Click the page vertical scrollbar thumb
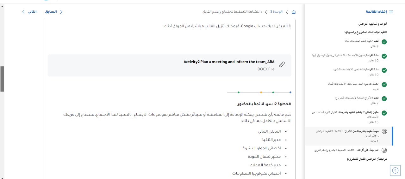Viewport: 405px width, 179px height. point(2,79)
